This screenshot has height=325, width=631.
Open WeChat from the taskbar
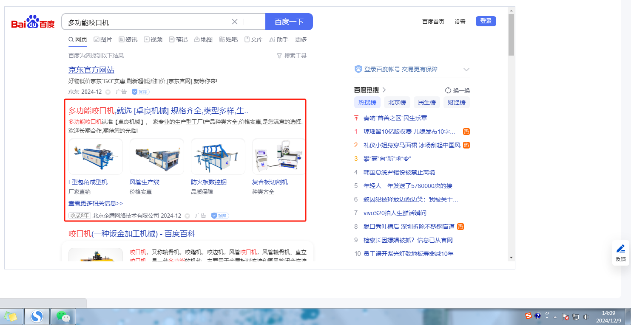63,317
